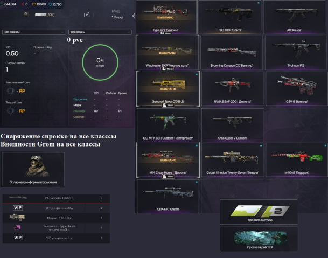Viewport: 328px width, 258px height.
Task: Open the 'Все режимы' modes dropdown
Action: (x=33, y=32)
